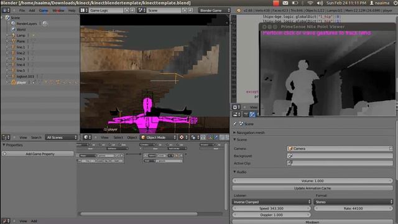The width and height of the screenshot is (398, 224).
Task: Open the Text Editor type selector icon
Action: click(x=236, y=107)
